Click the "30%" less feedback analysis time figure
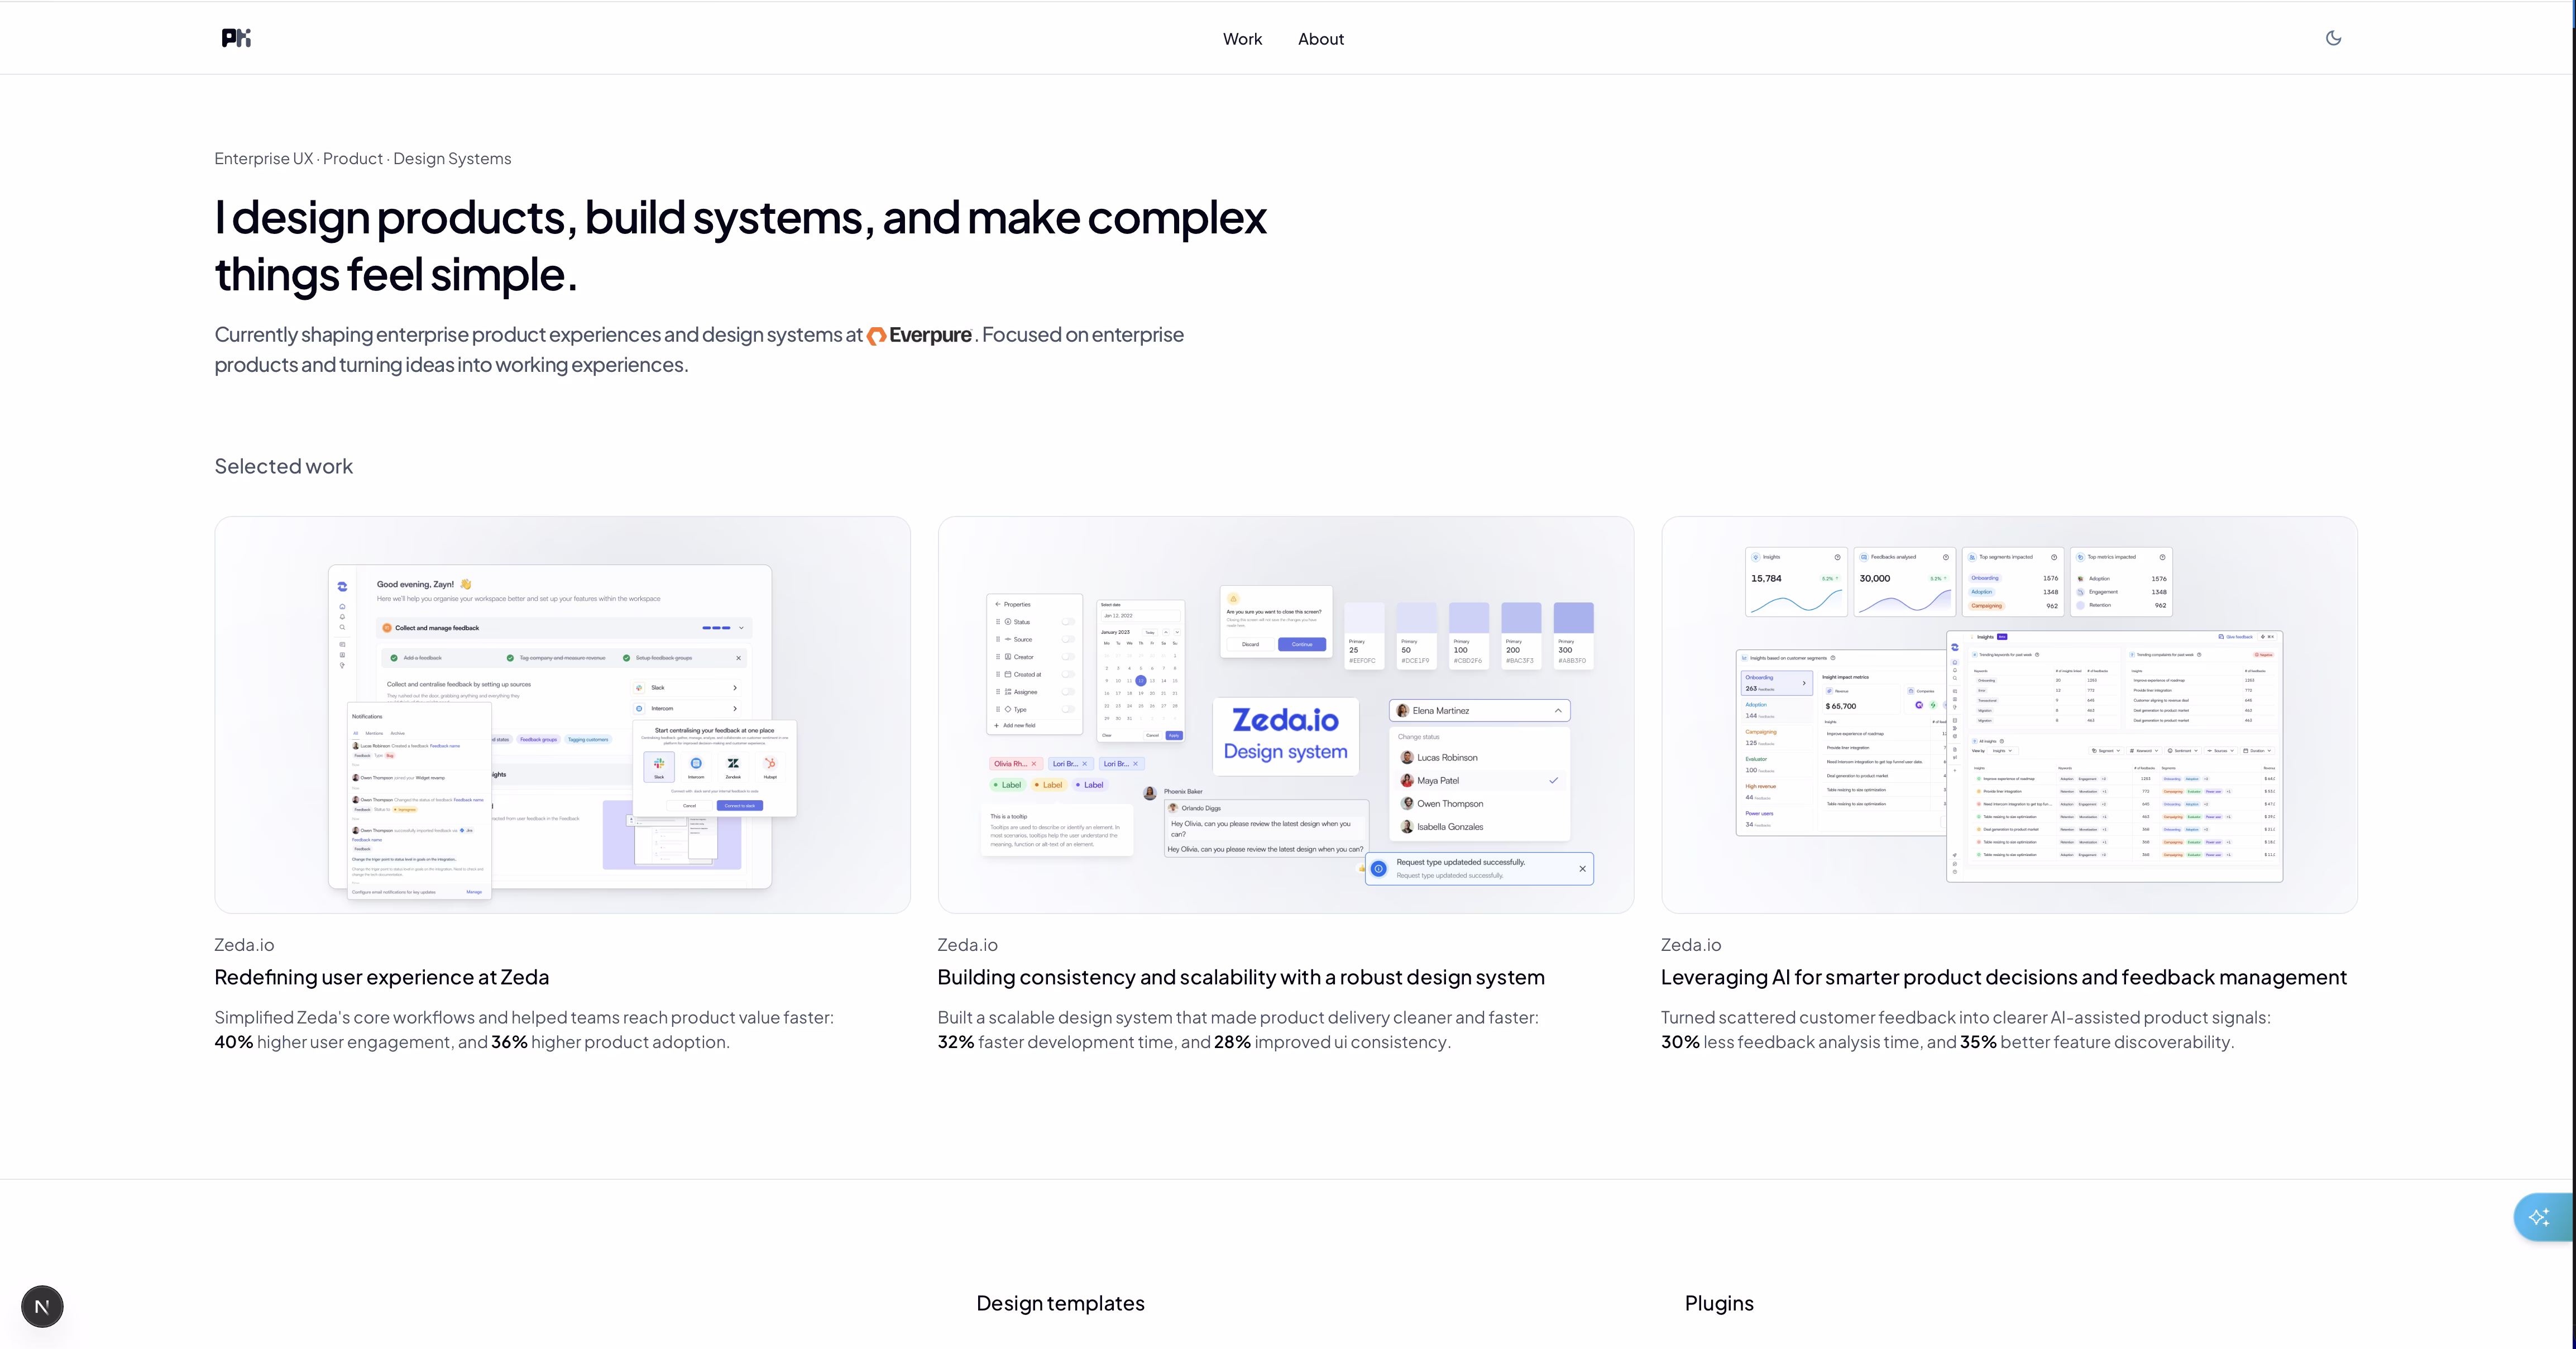The height and width of the screenshot is (1349, 2576). (1680, 1042)
